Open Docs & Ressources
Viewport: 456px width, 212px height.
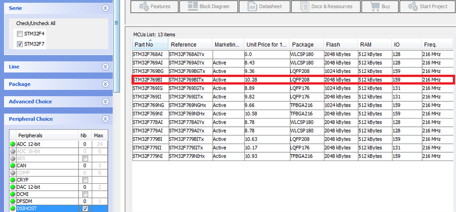326,6
